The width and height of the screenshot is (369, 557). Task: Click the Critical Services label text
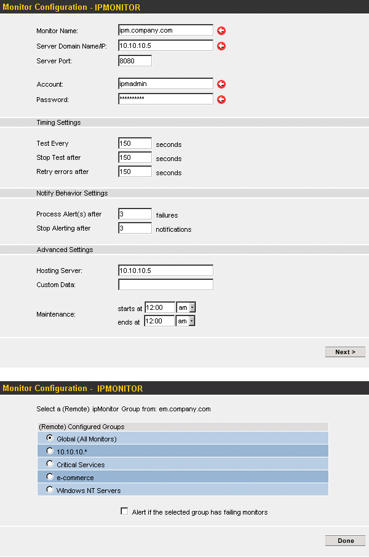point(81,465)
